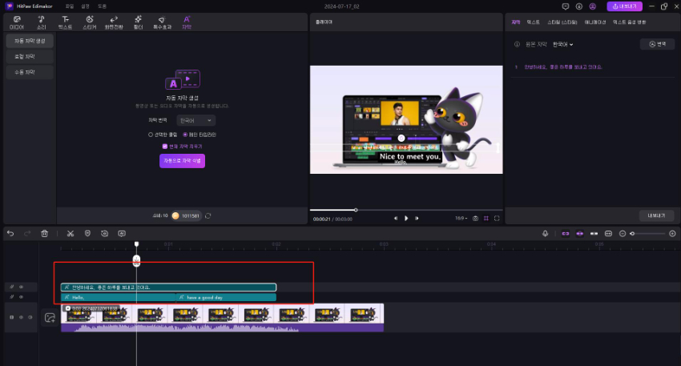Click the scissors split icon in timeline toolbar
Viewport: 681px width, 366px height.
pyautogui.click(x=71, y=233)
